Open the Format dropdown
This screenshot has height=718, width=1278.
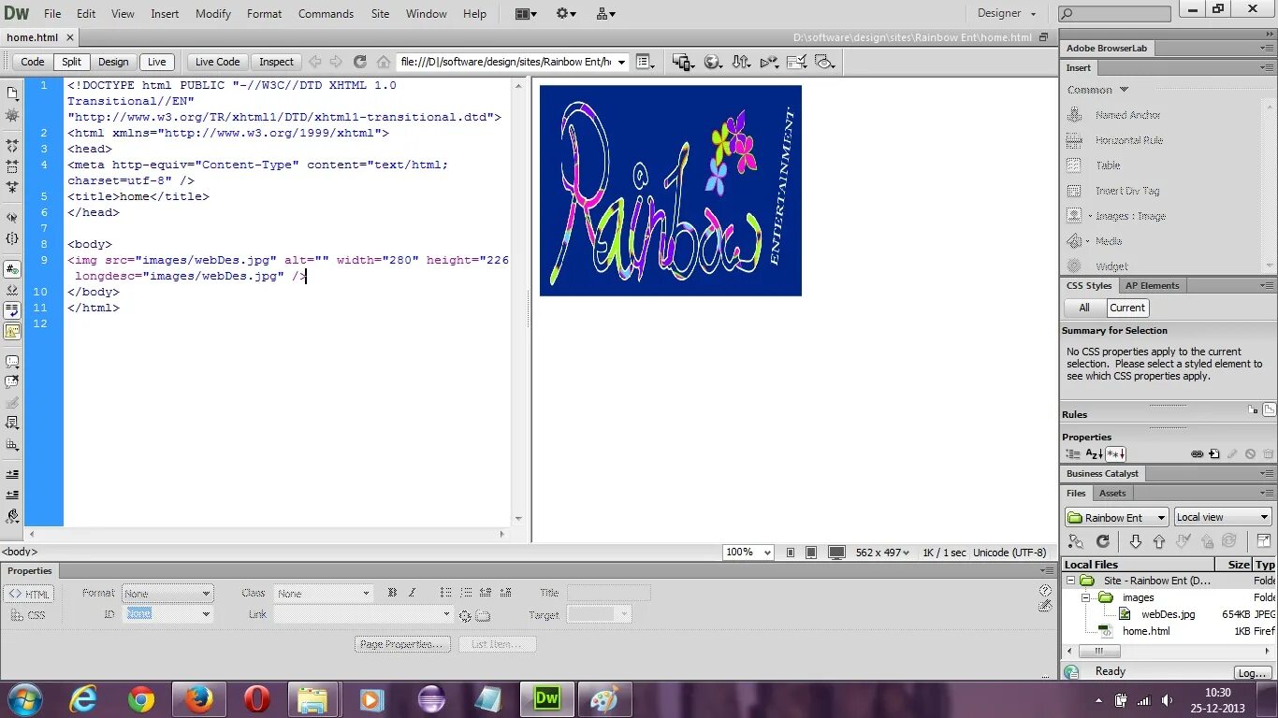[168, 594]
